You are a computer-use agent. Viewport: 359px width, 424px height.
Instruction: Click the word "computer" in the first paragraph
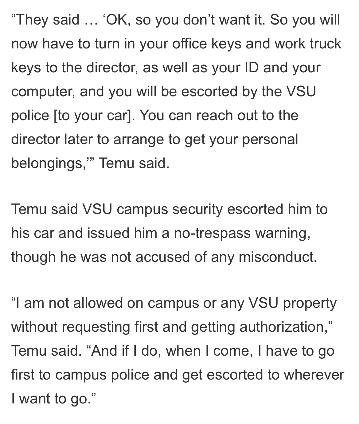click(x=42, y=92)
